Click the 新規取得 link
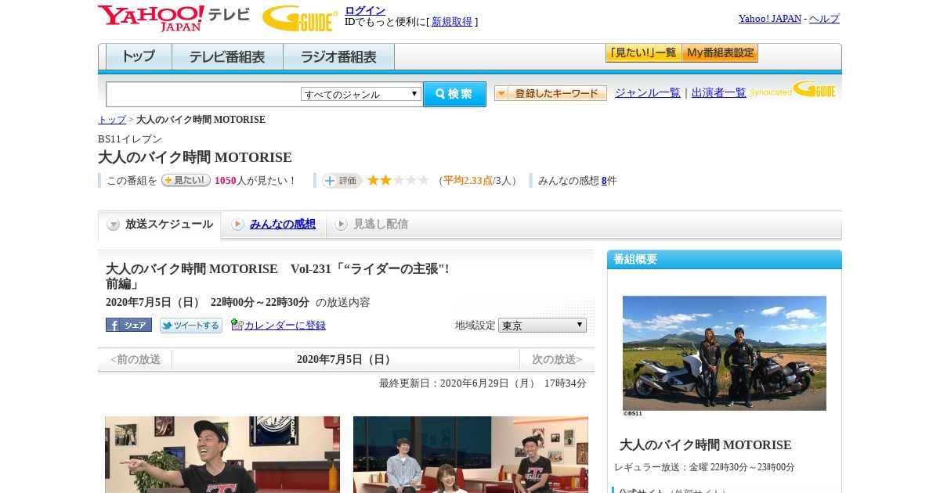 point(452,22)
